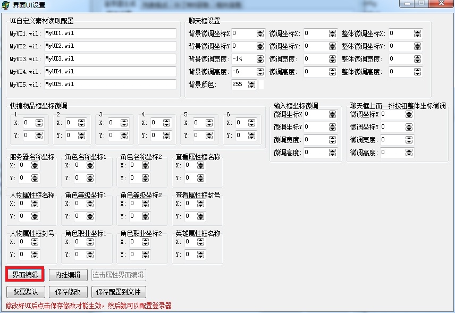Click the app icon in title bar

[x=6, y=5]
